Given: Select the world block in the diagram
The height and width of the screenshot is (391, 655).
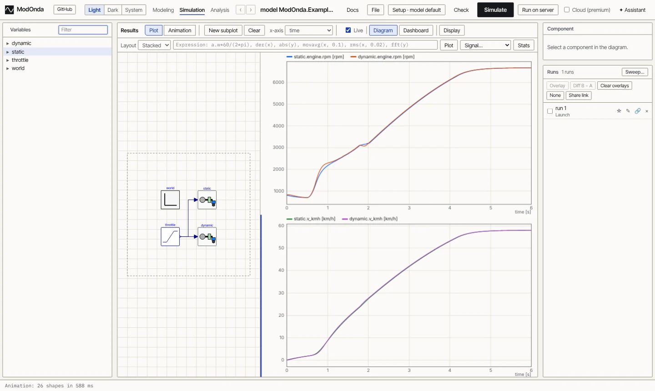Looking at the screenshot, I should click(x=170, y=200).
